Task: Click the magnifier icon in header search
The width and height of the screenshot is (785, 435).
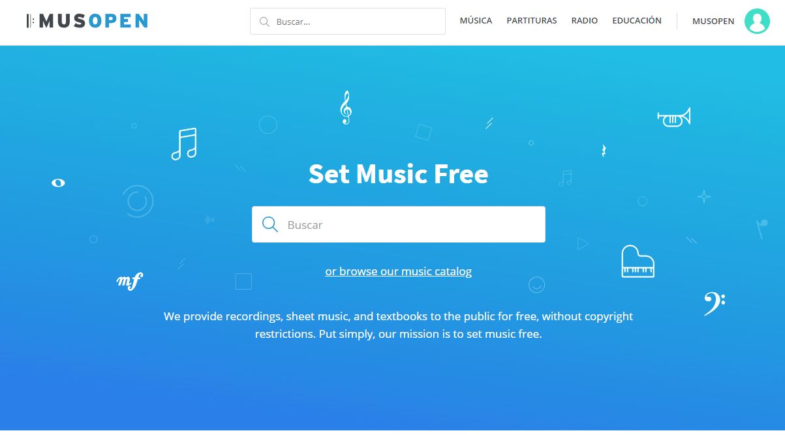Action: (x=264, y=22)
